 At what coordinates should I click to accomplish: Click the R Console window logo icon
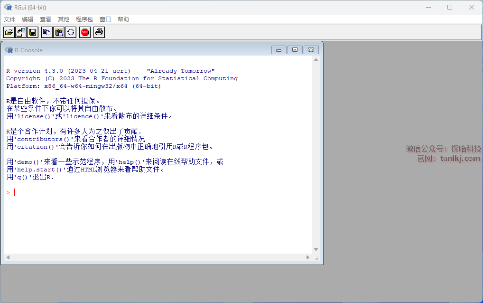[x=9, y=50]
